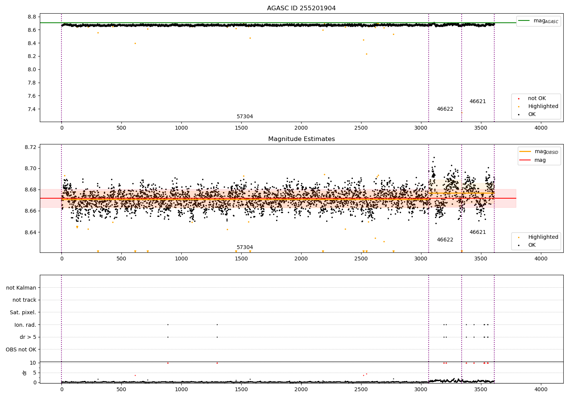Image resolution: width=569 pixels, height=398 pixels.
Task: Click y-axis tick 7.4 on the top plot
Action: click(x=32, y=110)
